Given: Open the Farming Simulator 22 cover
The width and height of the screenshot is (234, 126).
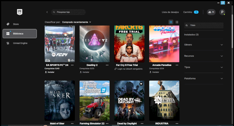Looking at the screenshot, I should point(94,101).
